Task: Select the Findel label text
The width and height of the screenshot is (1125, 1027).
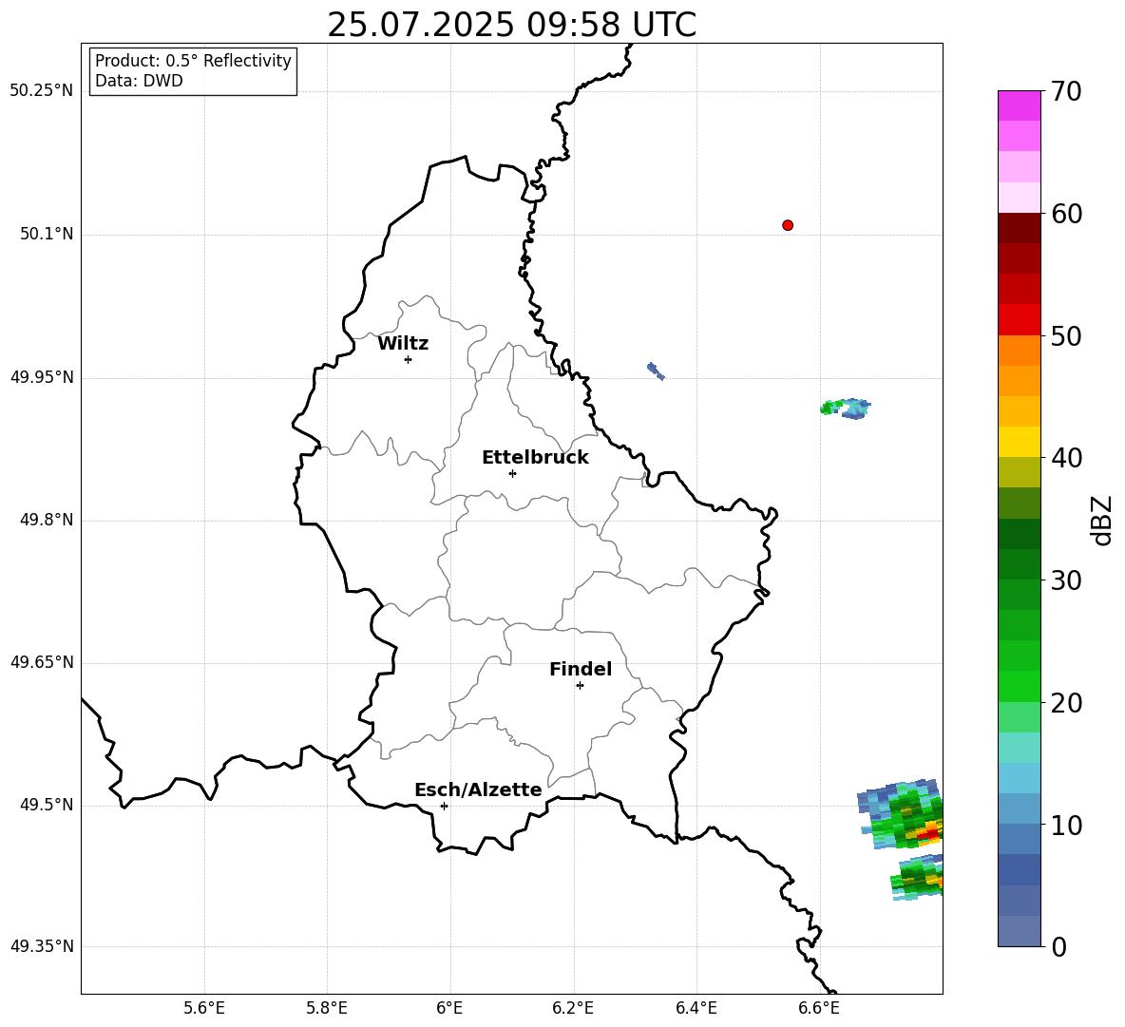Action: [581, 669]
